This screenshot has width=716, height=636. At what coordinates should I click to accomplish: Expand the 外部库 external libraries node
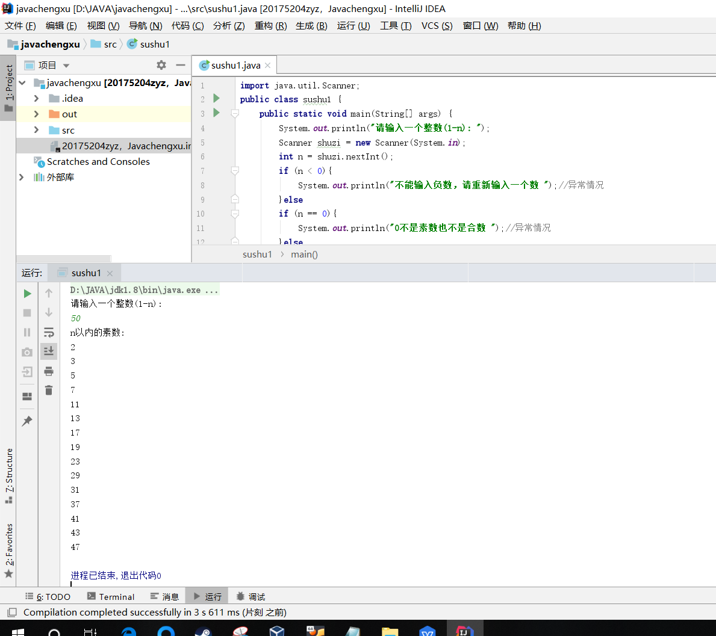22,177
